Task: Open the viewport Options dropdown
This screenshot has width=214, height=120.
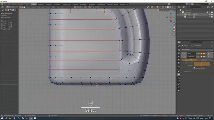Action: point(172,10)
